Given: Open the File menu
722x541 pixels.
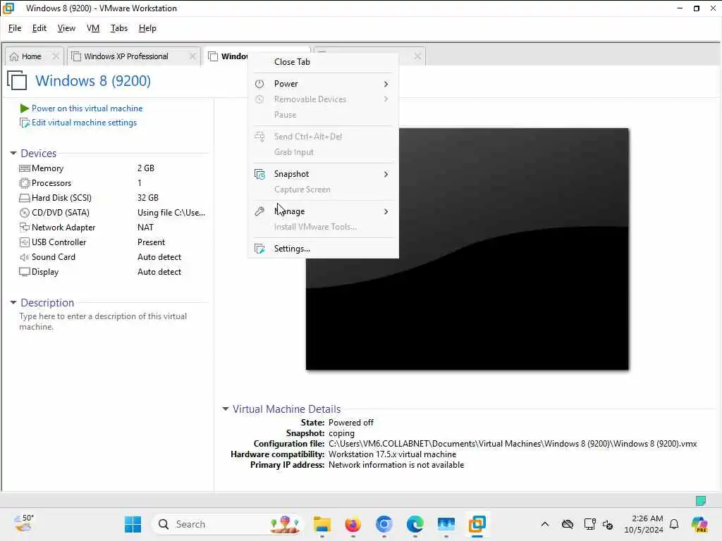Looking at the screenshot, I should point(15,28).
